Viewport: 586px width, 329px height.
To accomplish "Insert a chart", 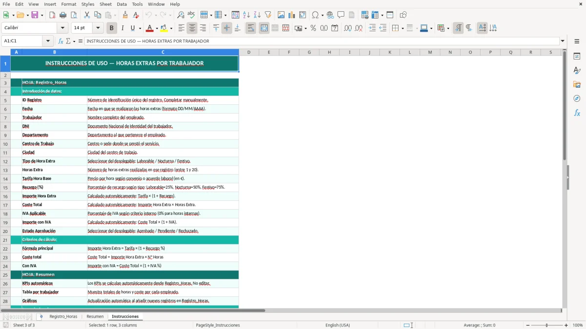I will (x=292, y=15).
